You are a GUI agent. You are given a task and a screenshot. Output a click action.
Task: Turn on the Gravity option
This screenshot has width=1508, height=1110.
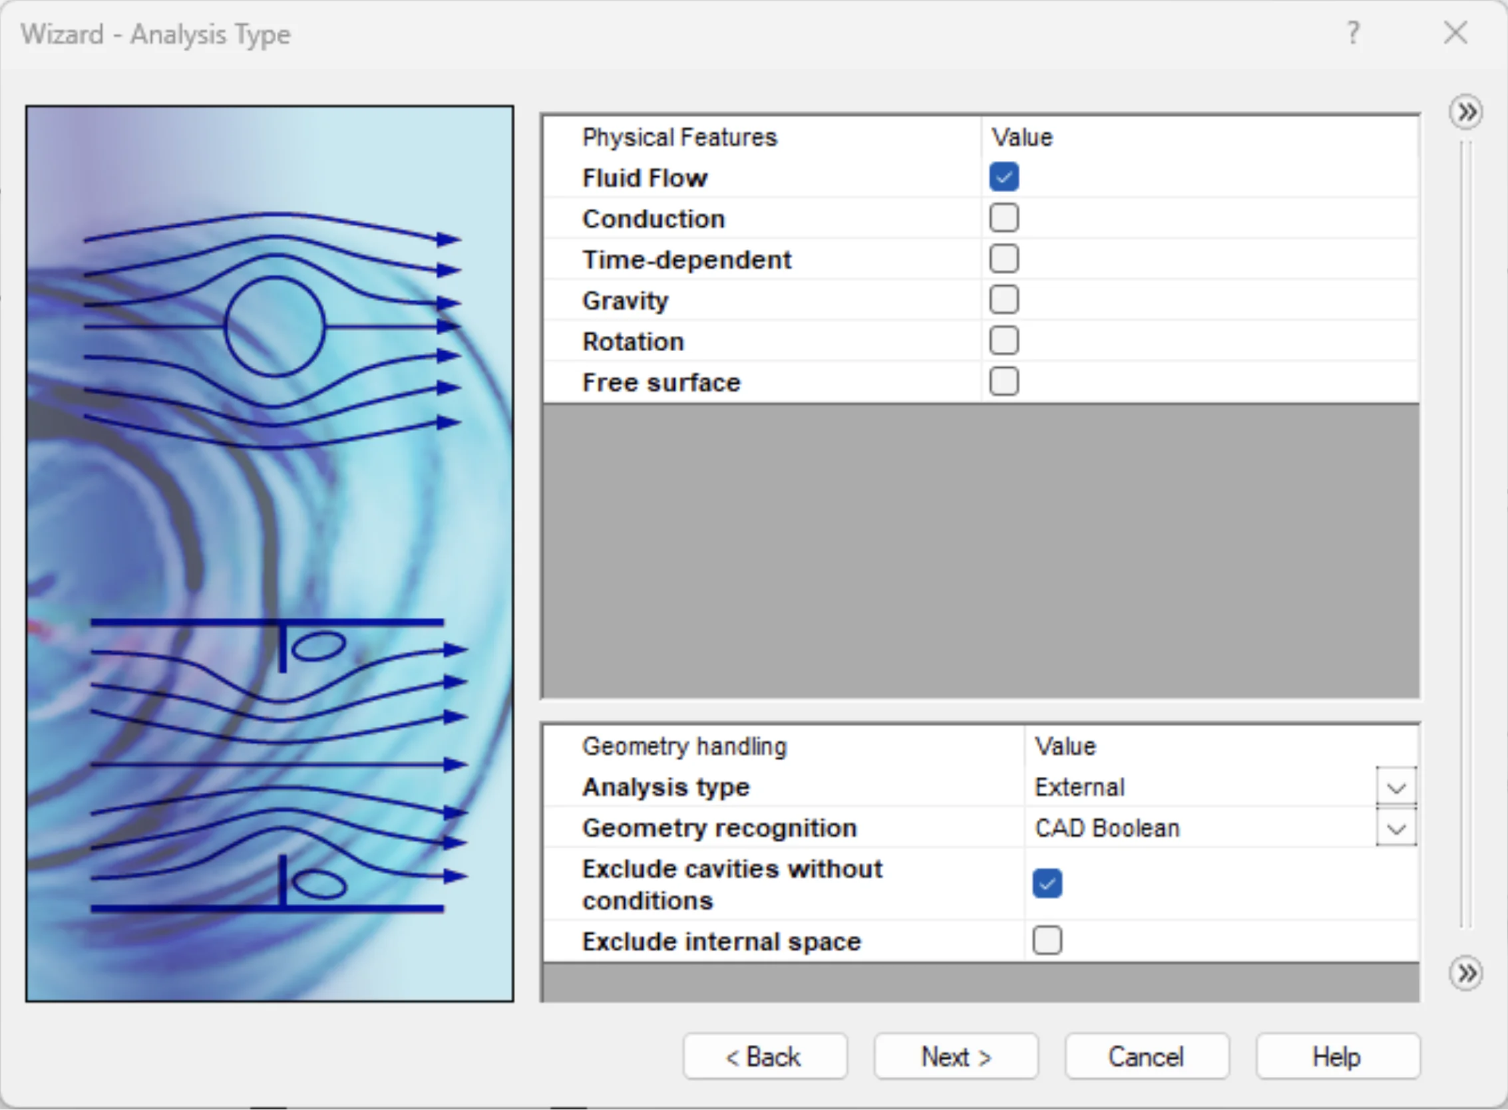click(x=1004, y=300)
